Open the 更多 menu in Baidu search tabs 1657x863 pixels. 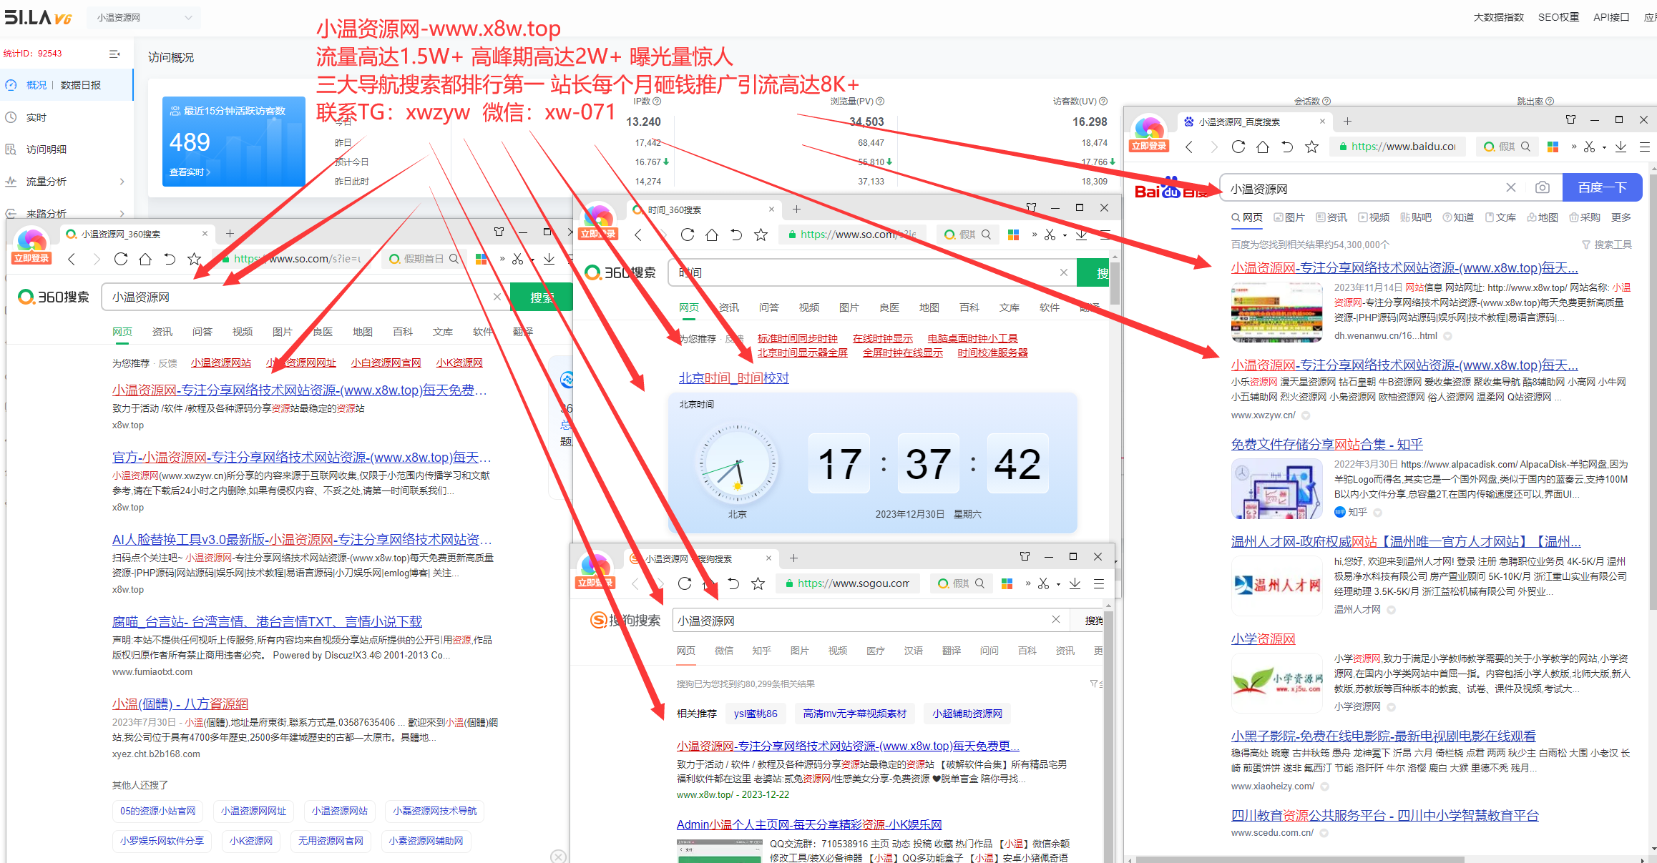(x=1621, y=217)
